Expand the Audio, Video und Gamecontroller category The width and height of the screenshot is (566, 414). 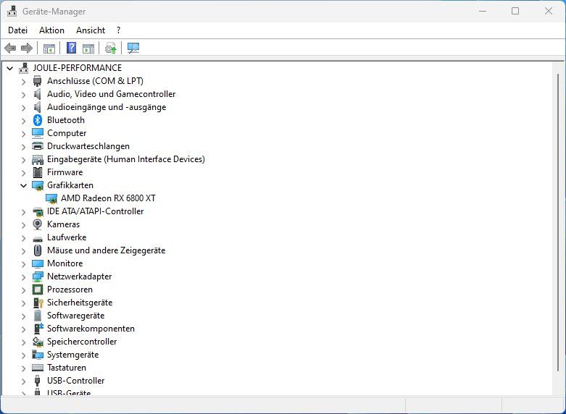click(x=23, y=95)
